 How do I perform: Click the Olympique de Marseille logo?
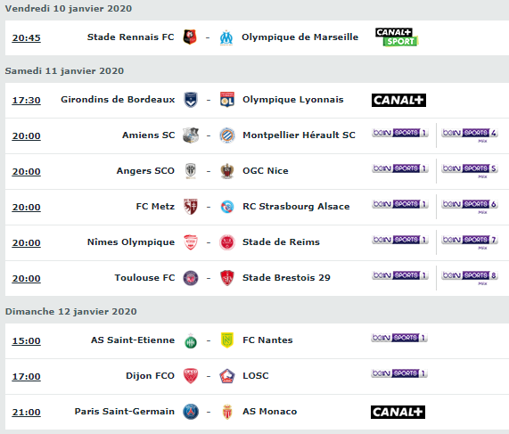pos(226,37)
